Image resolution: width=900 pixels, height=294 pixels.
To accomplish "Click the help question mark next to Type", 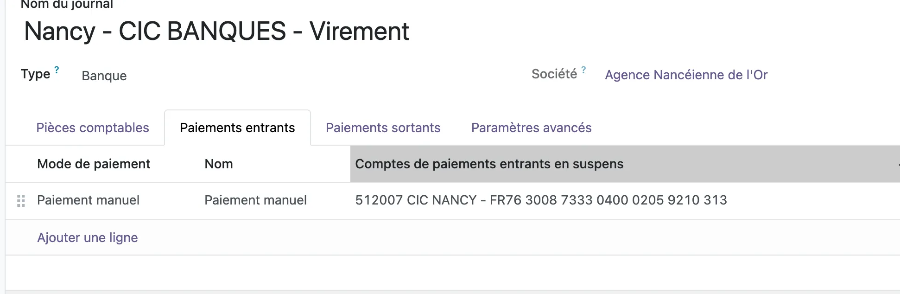I will 57,70.
